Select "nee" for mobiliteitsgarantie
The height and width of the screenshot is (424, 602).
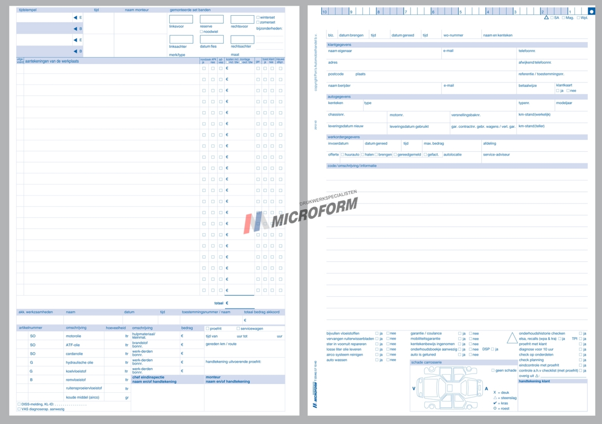click(x=470, y=338)
